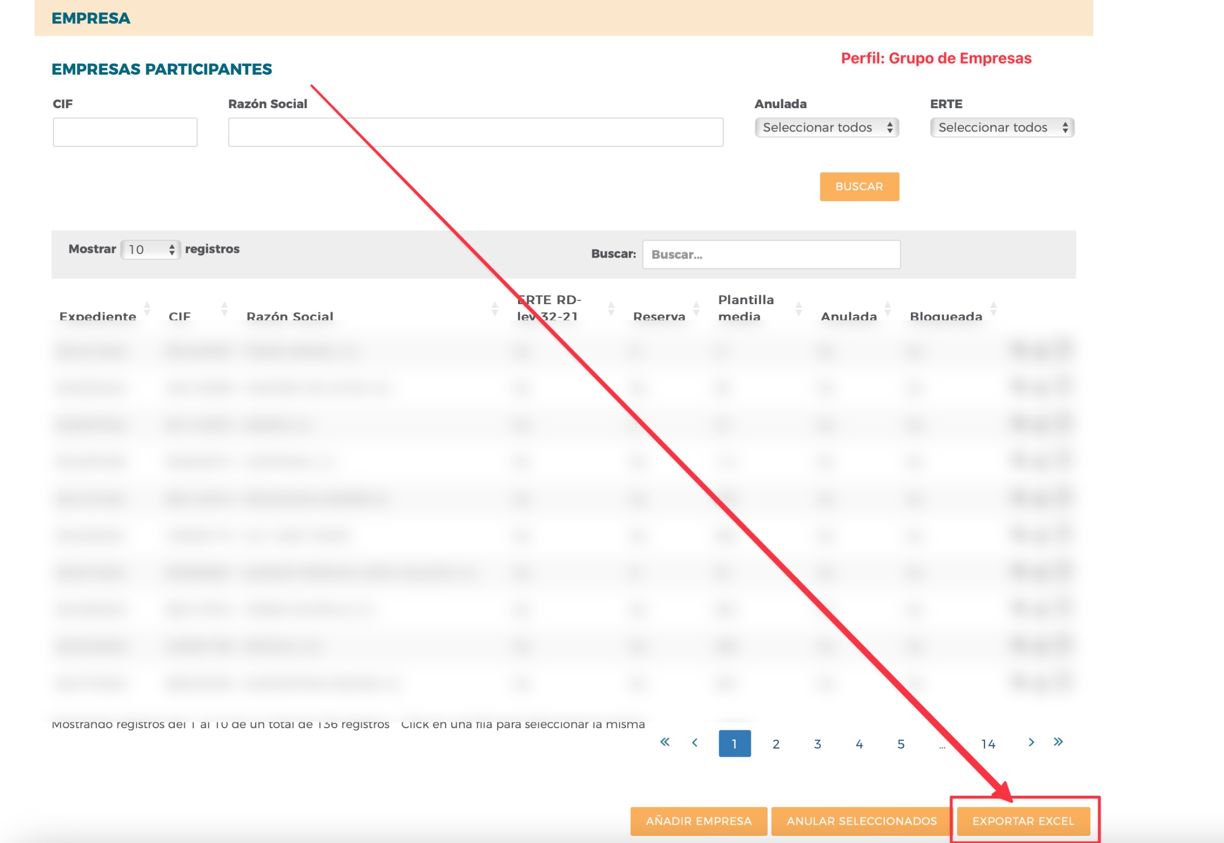The image size is (1224, 843).
Task: Jump to last page double-chevron
Action: point(1058,742)
